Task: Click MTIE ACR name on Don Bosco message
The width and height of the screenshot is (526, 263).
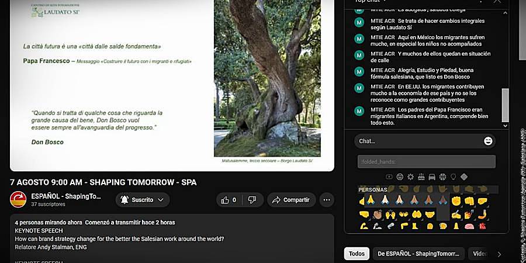Action: pos(383,70)
